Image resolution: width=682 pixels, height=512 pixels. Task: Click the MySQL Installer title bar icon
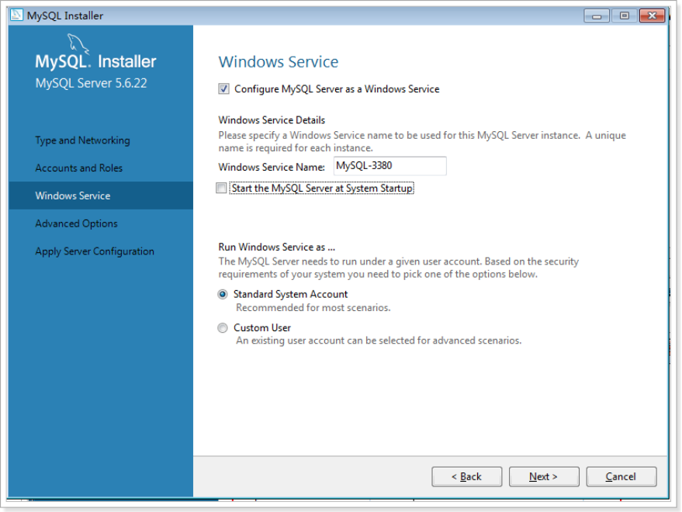(16, 16)
